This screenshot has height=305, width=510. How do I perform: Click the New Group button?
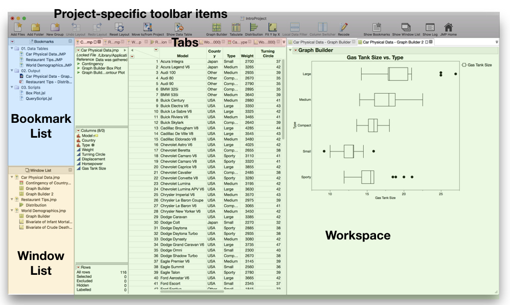55,26
